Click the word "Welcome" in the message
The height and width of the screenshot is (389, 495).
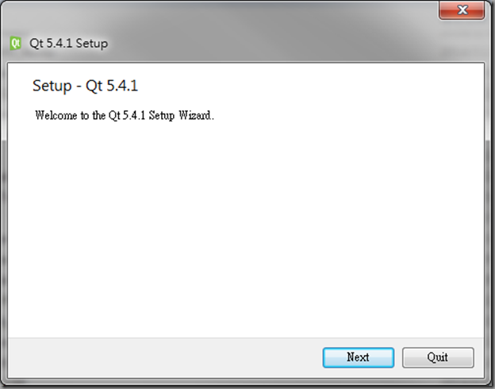coord(56,115)
